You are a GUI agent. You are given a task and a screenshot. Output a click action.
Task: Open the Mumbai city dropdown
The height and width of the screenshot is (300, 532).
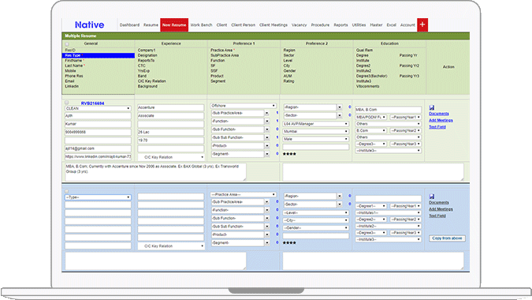click(315, 132)
